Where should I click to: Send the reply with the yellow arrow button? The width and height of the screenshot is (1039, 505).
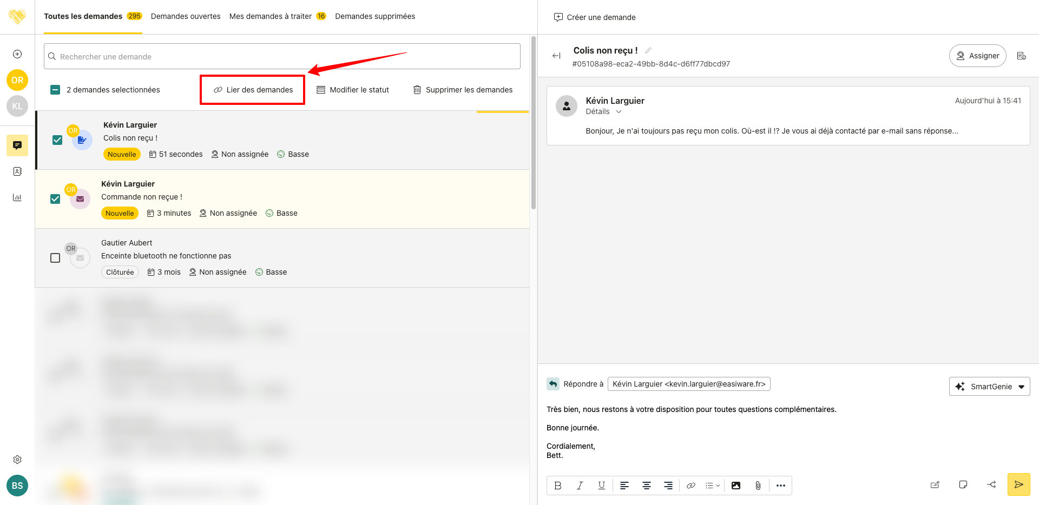pos(1018,484)
